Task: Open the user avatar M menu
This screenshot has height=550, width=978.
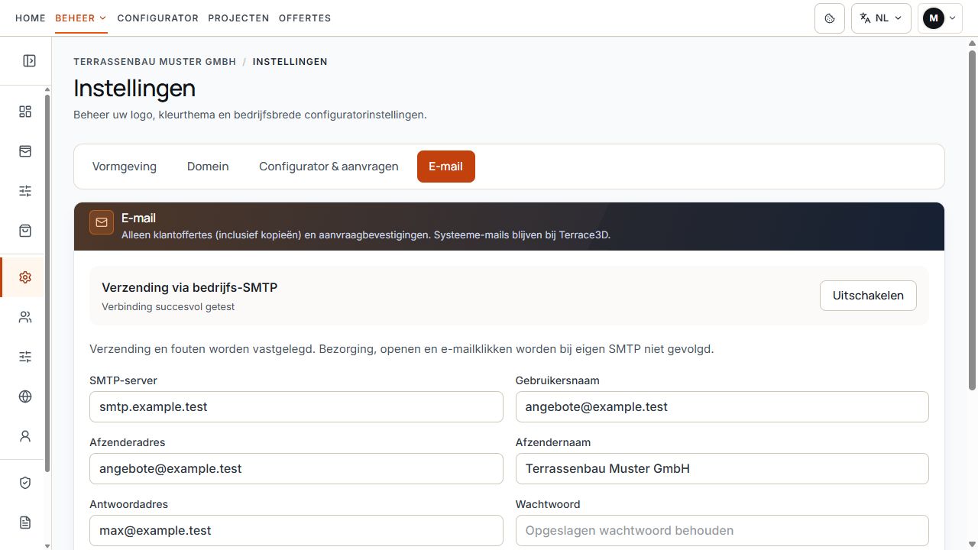Action: 940,18
